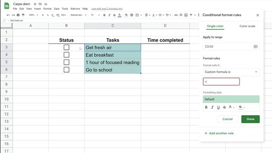Open the 123 number format dropdown
Screen dimensions: 272x153
pos(63,15)
